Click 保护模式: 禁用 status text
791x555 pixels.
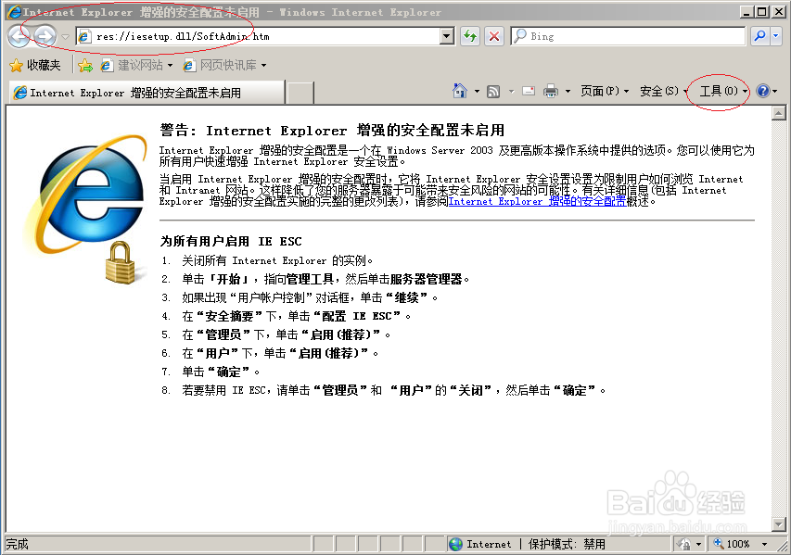tap(567, 544)
